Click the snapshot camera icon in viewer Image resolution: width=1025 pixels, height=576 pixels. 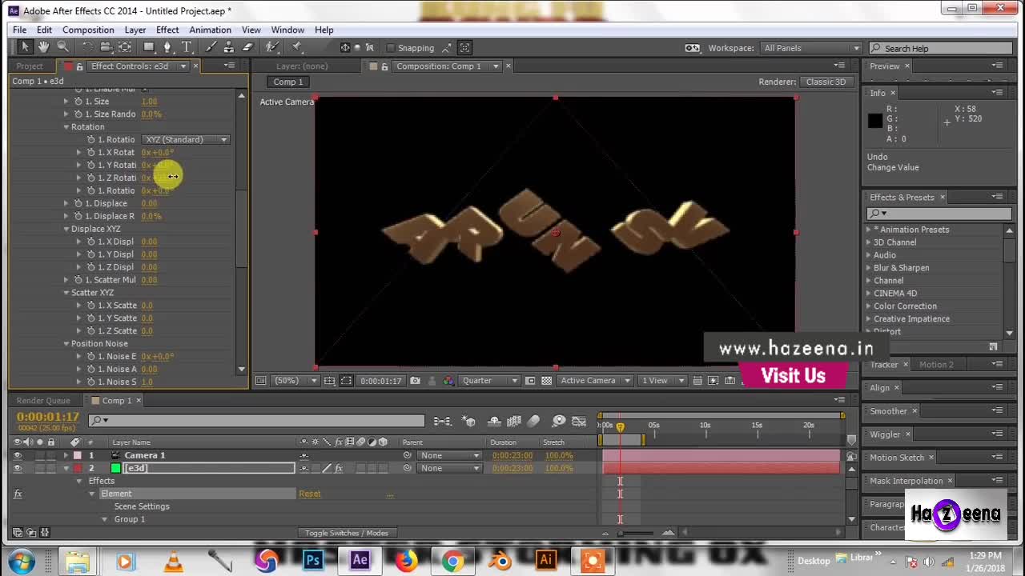point(415,381)
